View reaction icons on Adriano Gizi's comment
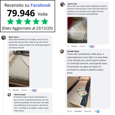Viewport: 115px width, 115px height. [92, 46]
